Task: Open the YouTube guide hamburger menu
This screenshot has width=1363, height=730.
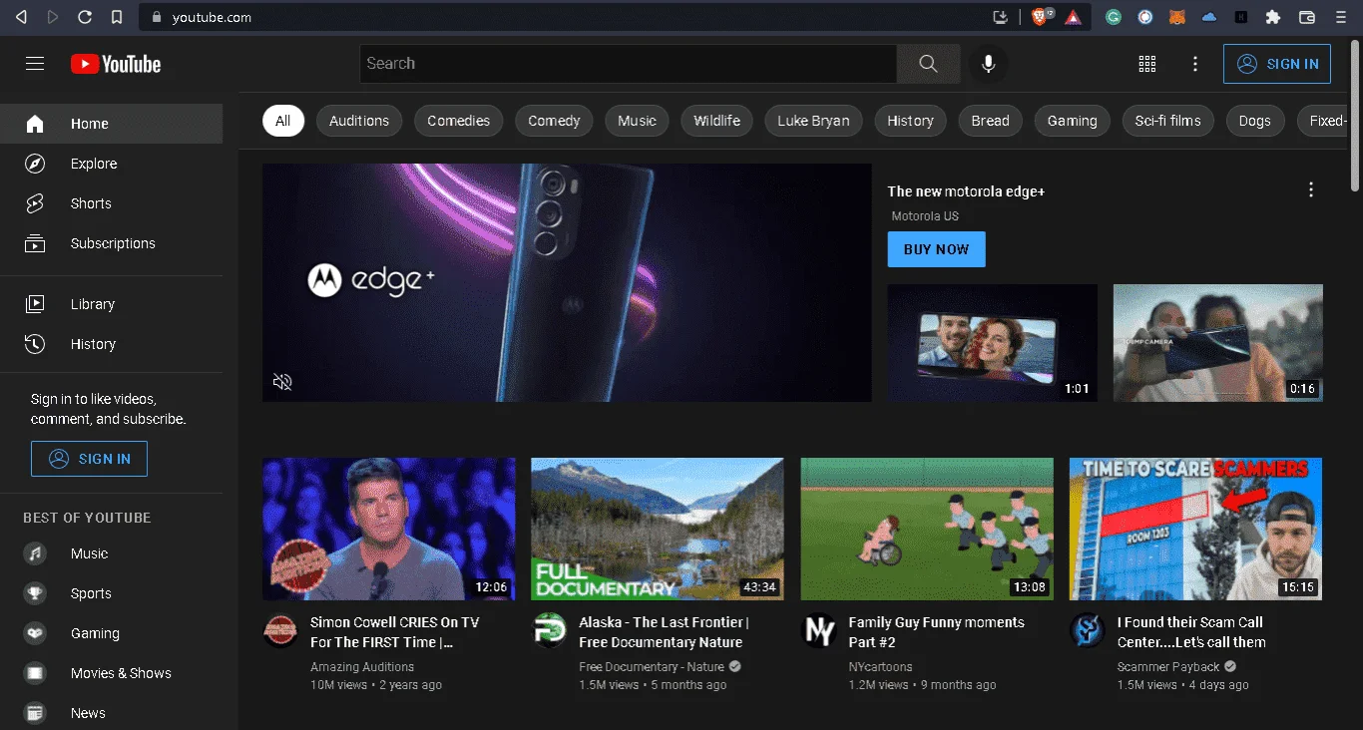Action: (35, 64)
